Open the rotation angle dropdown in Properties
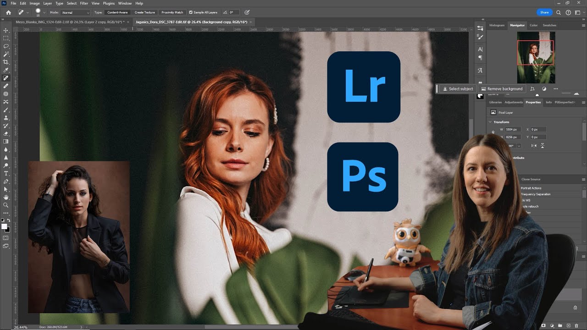The width and height of the screenshot is (587, 330). point(519,146)
